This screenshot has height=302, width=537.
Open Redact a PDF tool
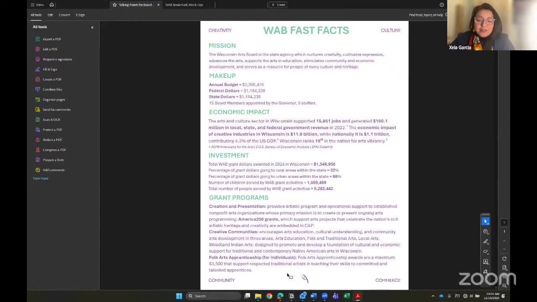point(49,140)
